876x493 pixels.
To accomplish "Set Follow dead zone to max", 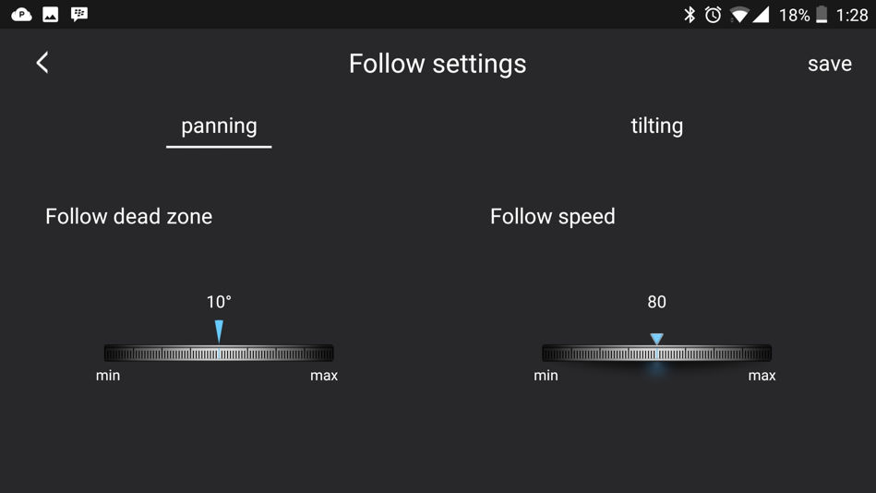I will [324, 376].
